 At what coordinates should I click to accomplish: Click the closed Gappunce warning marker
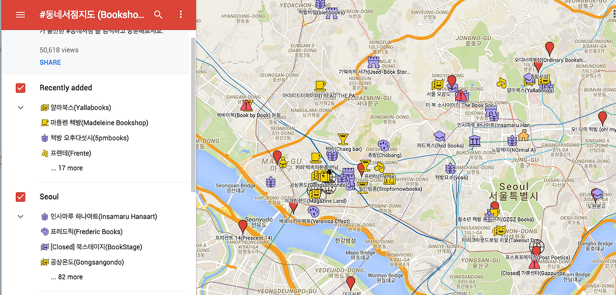(534, 264)
